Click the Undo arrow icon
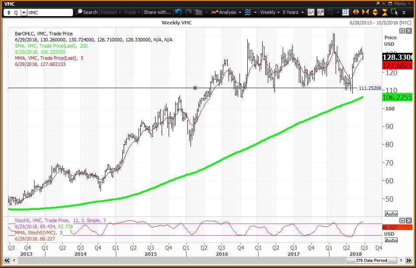 pyautogui.click(x=178, y=12)
